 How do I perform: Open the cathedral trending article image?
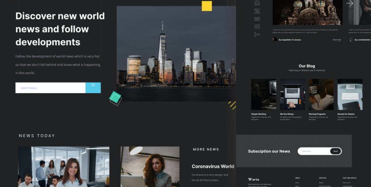click(307, 12)
